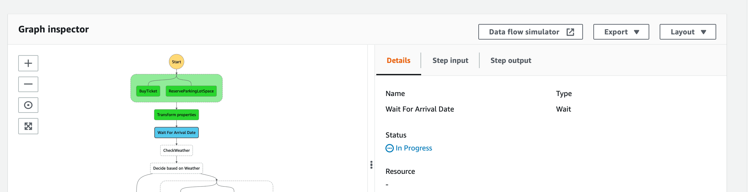Image resolution: width=750 pixels, height=192 pixels.
Task: Select the Details tab
Action: [398, 60]
